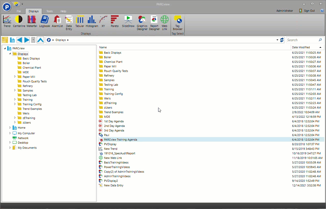326x209 pixels.
Task: Select the Displays ribbon tab
Action: (34, 11)
